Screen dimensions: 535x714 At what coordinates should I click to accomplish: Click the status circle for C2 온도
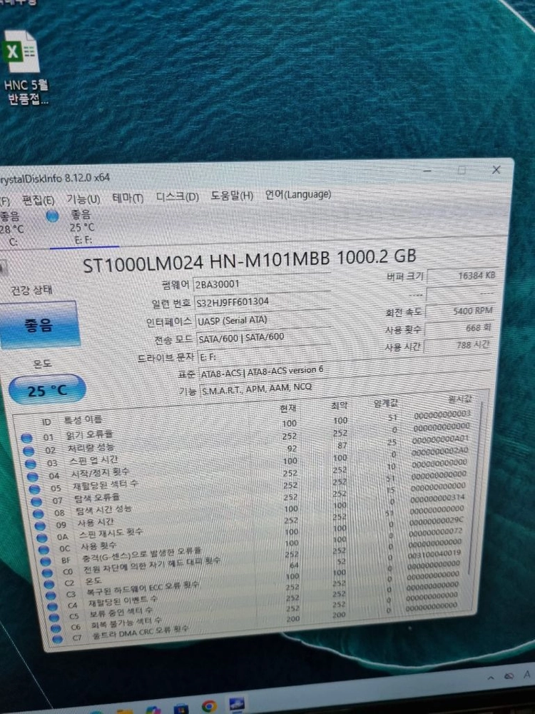tap(49, 584)
